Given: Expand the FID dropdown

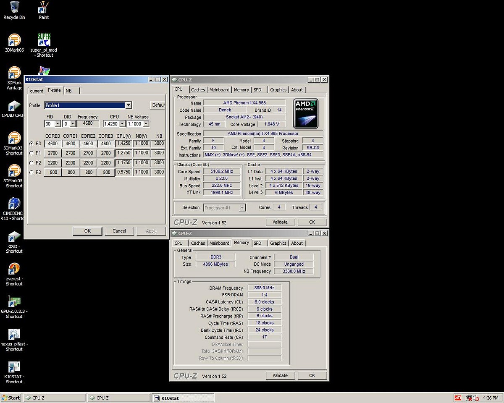Looking at the screenshot, I should tap(58, 124).
